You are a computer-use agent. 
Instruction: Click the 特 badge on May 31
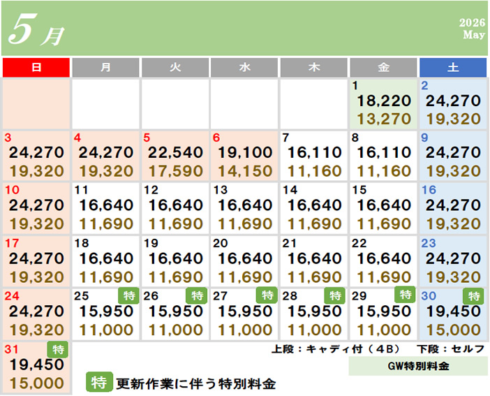click(x=57, y=349)
